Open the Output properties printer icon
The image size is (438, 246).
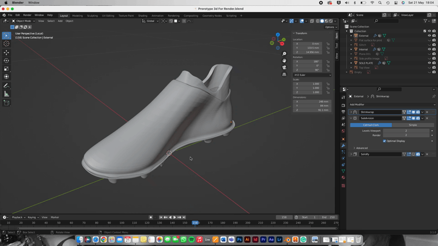click(343, 112)
